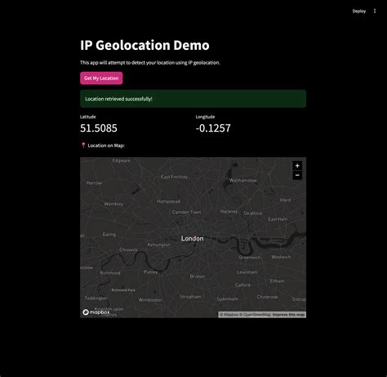Click the Richmond map label
The height and width of the screenshot is (377, 387).
(x=110, y=273)
